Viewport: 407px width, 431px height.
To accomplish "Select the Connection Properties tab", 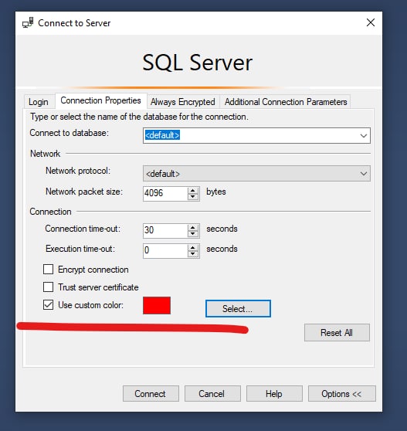I will tap(100, 100).
